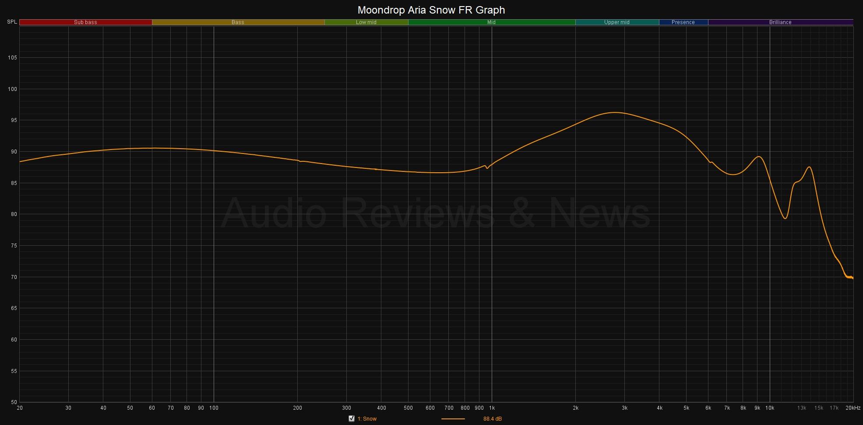The width and height of the screenshot is (863, 425).
Task: Select the purple Brilliance band bar
Action: tap(780, 22)
